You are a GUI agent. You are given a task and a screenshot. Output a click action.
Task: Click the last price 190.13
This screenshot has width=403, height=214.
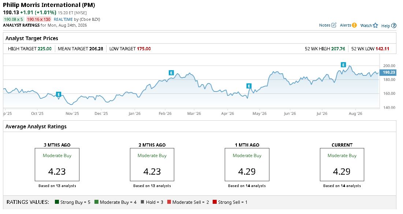11,12
